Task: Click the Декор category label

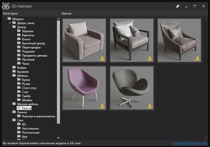Action: pos(22,27)
